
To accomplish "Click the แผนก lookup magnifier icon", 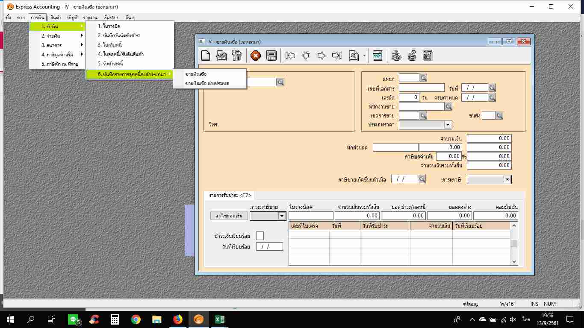I will [423, 78].
